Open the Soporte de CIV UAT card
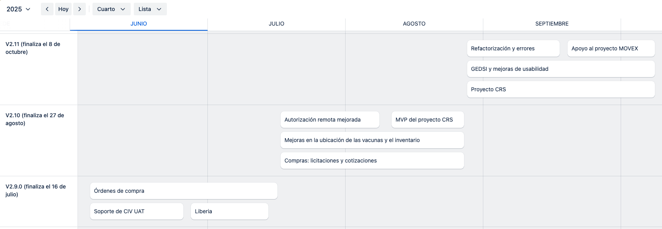 pyautogui.click(x=137, y=211)
